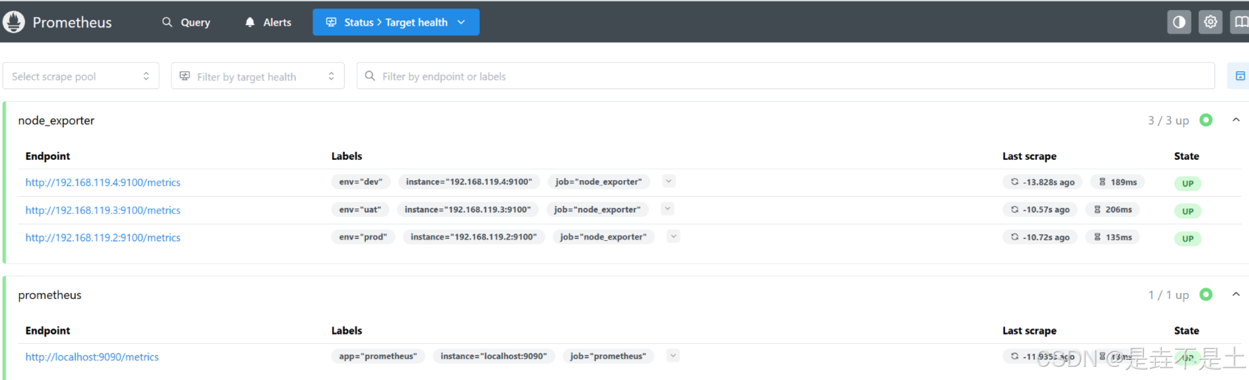Screen dimensions: 1249x380
Task: Click the instance="localhost:9090" label badge
Action: pyautogui.click(x=494, y=356)
